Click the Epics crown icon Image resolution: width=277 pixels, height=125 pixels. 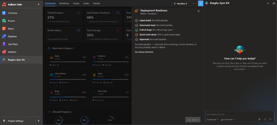[x=51, y=57]
